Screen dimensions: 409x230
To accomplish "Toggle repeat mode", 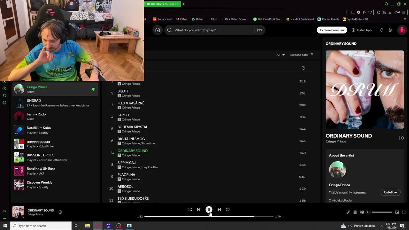I will click(228, 210).
